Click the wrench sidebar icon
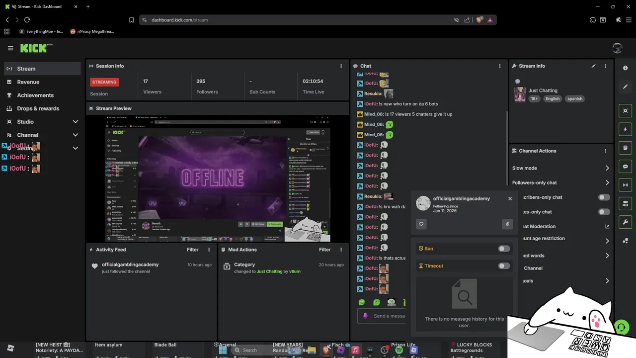636x358 pixels. point(626,222)
